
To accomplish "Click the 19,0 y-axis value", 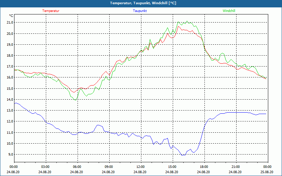I will pos(10,45).
